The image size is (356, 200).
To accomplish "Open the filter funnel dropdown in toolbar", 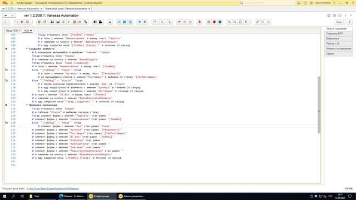I will pos(247,22).
